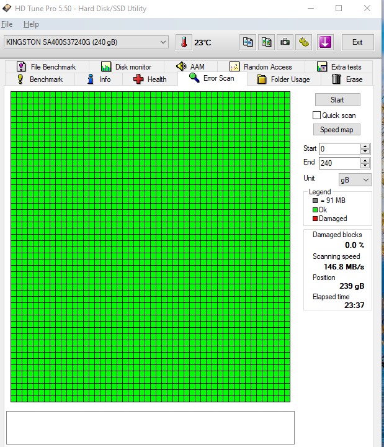Click the Disk monitor chart icon
Image resolution: width=384 pixels, height=447 pixels.
pyautogui.click(x=106, y=66)
